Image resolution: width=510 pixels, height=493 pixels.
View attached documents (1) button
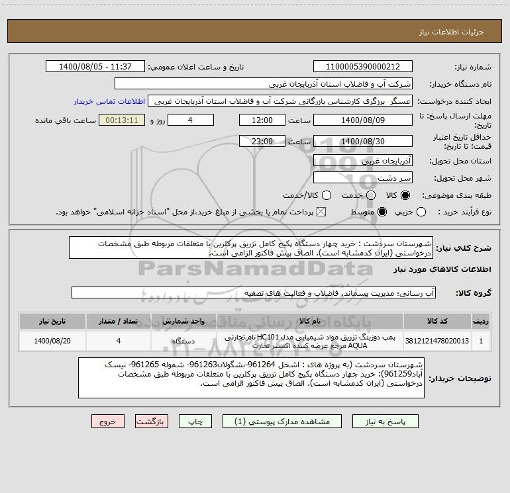click(282, 422)
